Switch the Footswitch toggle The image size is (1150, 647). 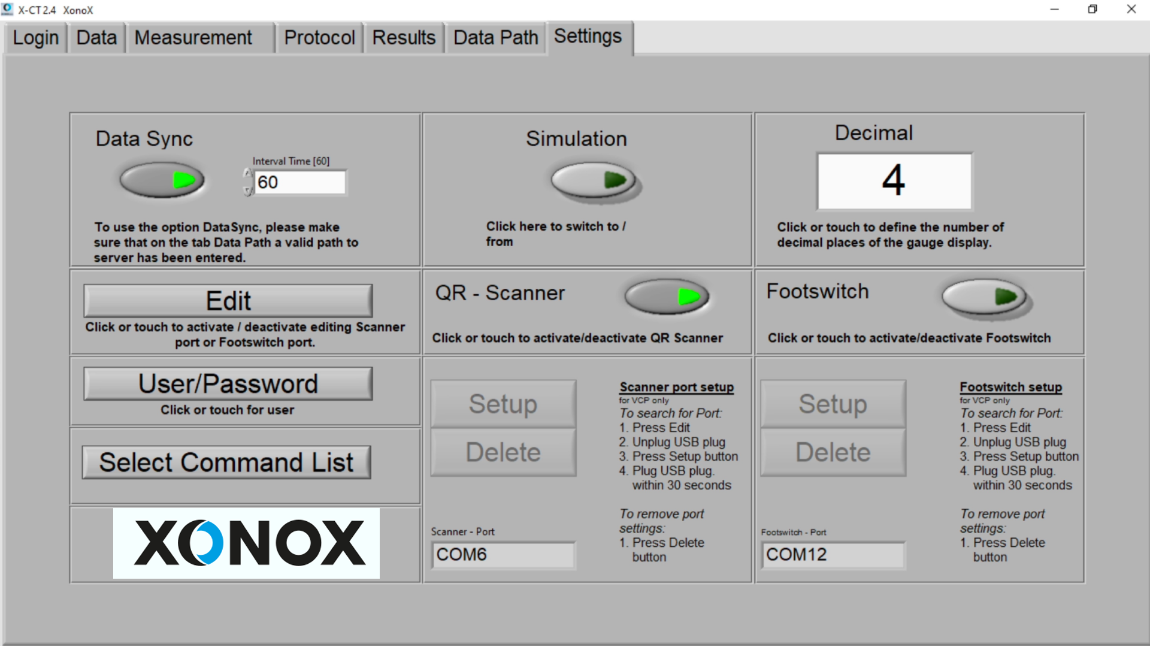984,296
